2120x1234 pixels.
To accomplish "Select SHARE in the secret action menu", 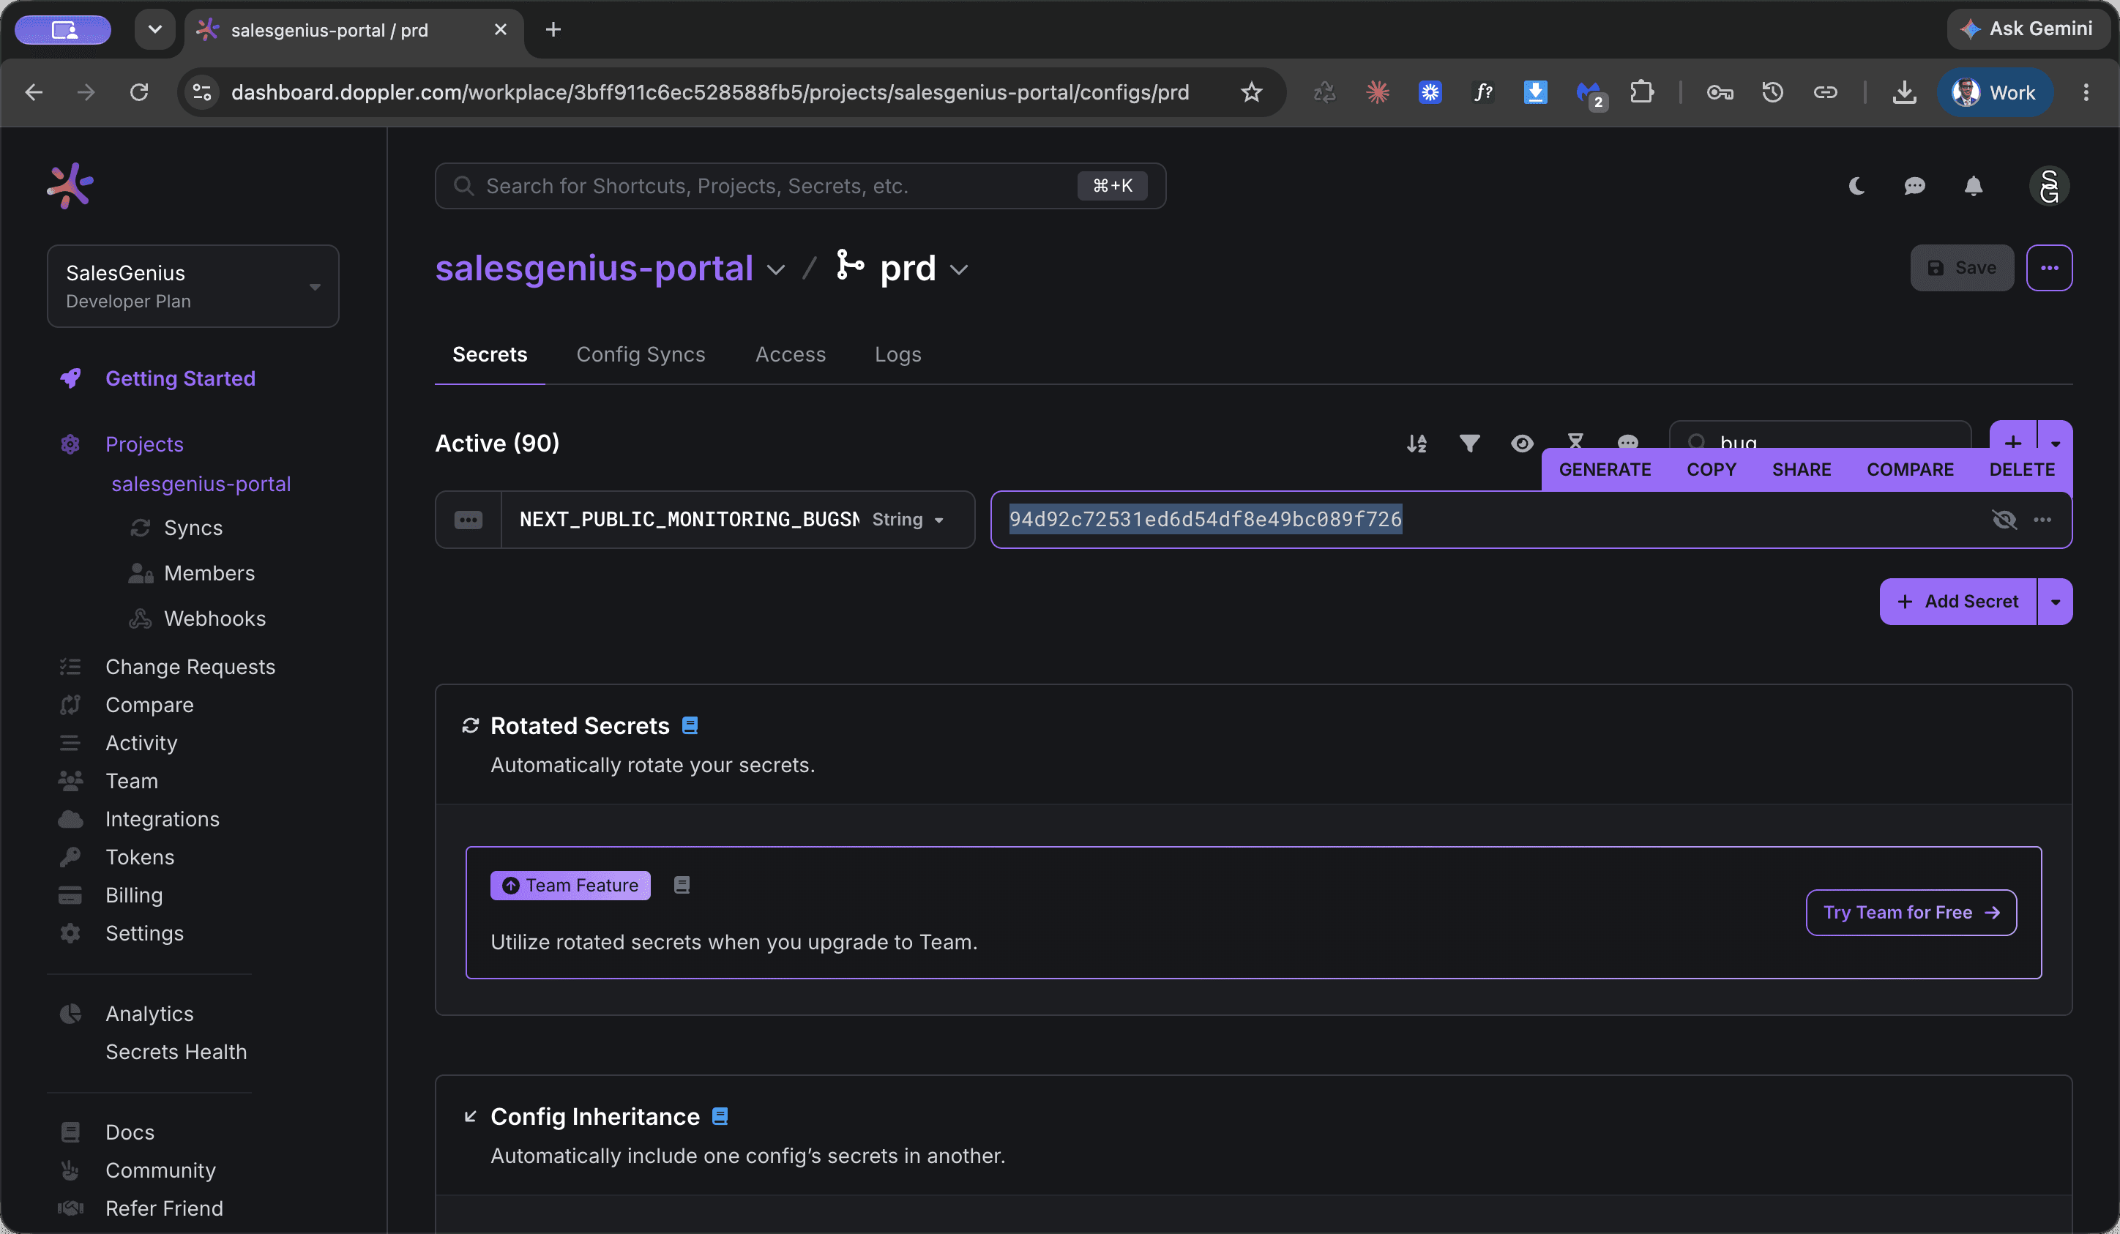I will click(1801, 469).
